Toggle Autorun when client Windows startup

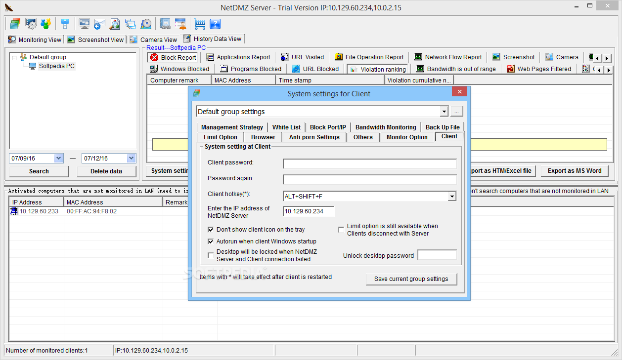211,241
